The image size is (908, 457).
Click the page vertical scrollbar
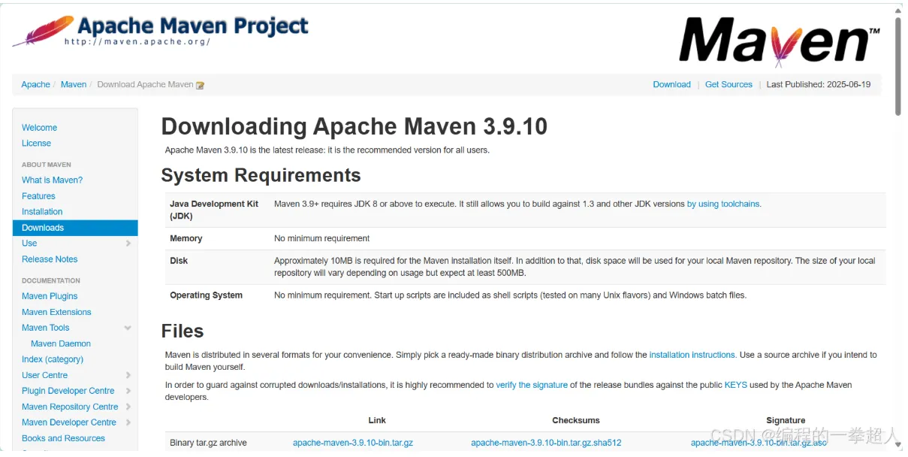[x=898, y=66]
